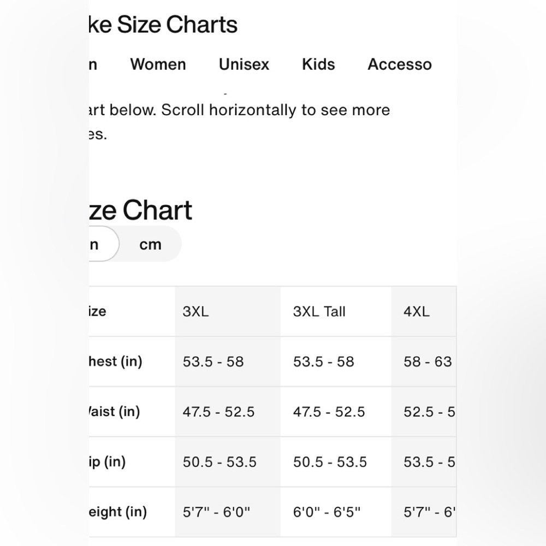Click the 3XL column header
Image resolution: width=546 pixels, height=546 pixels.
click(x=195, y=311)
